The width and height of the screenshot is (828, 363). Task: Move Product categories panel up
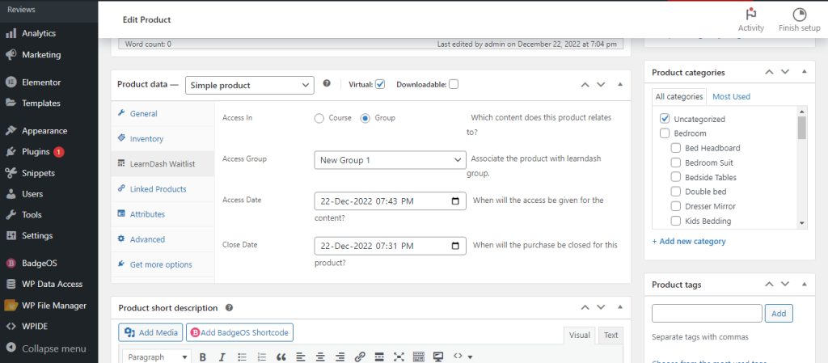[770, 72]
